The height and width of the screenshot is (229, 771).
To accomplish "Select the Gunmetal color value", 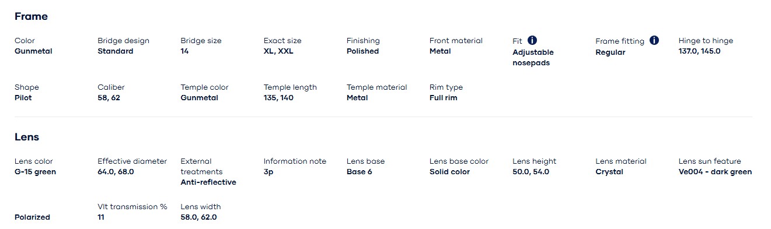I will click(x=33, y=51).
